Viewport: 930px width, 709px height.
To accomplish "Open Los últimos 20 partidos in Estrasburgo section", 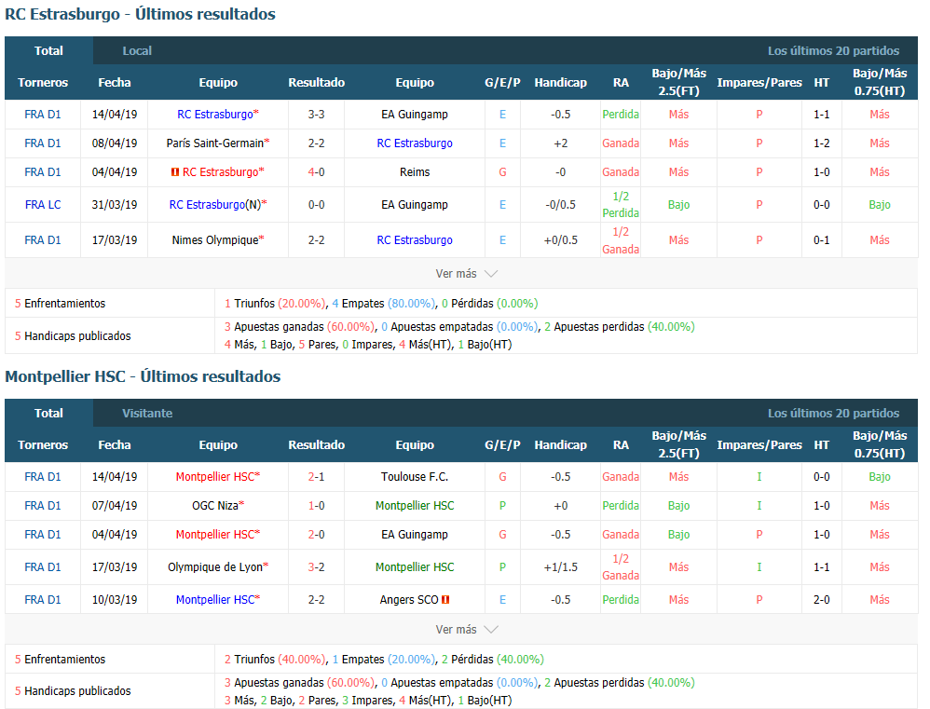I will [x=833, y=51].
